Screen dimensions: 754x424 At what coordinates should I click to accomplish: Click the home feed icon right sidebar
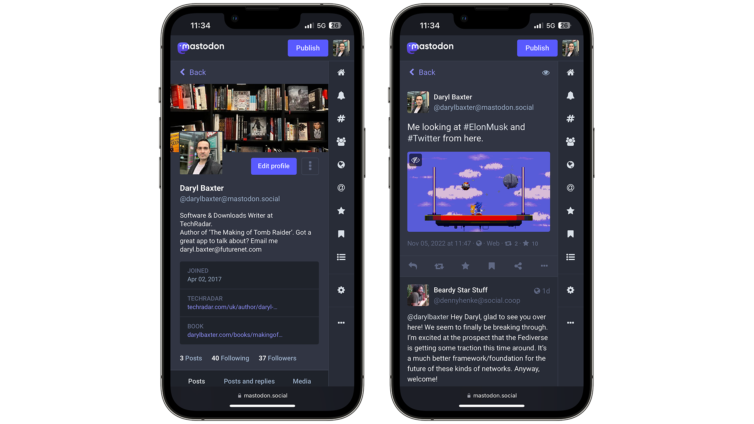pos(341,72)
